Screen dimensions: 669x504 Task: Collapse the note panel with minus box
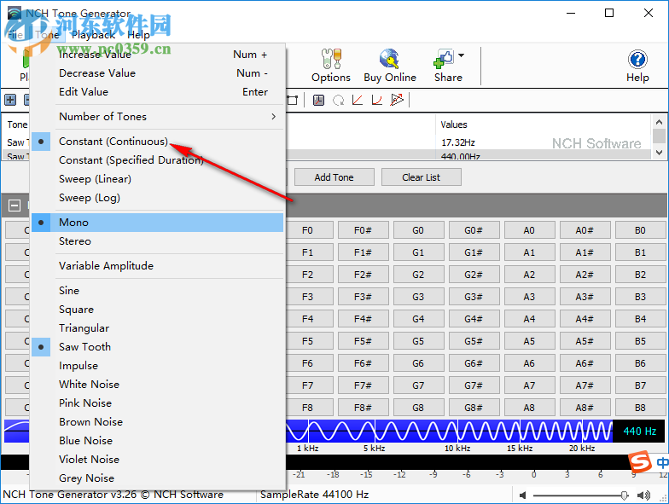pos(15,205)
